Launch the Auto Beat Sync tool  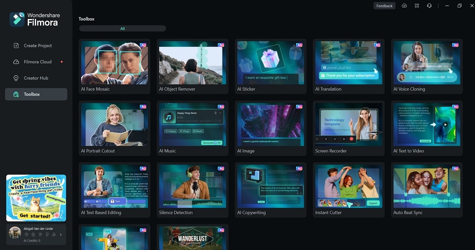(427, 190)
